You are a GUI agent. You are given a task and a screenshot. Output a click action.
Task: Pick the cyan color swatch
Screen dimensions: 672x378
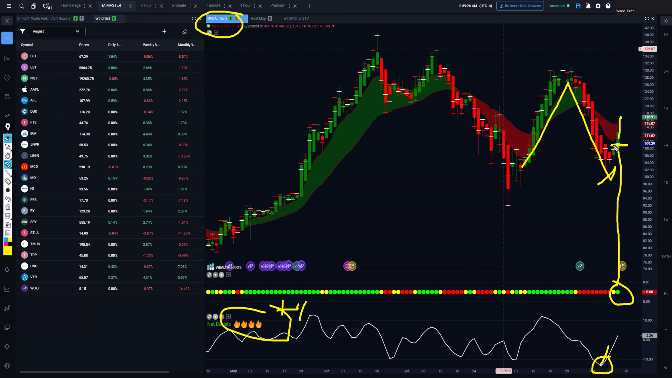pos(6,240)
